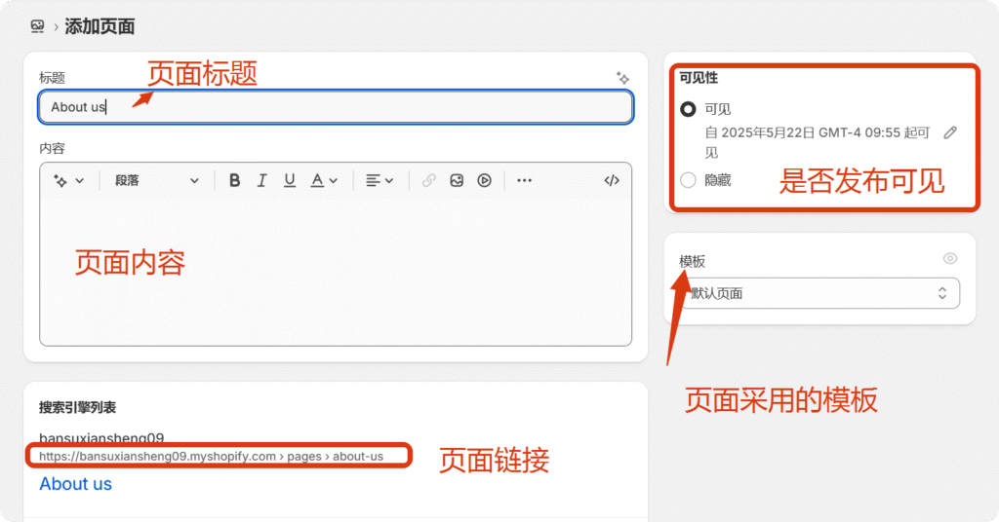Click the template preview eye icon
The width and height of the screenshot is (999, 522).
tap(950, 258)
